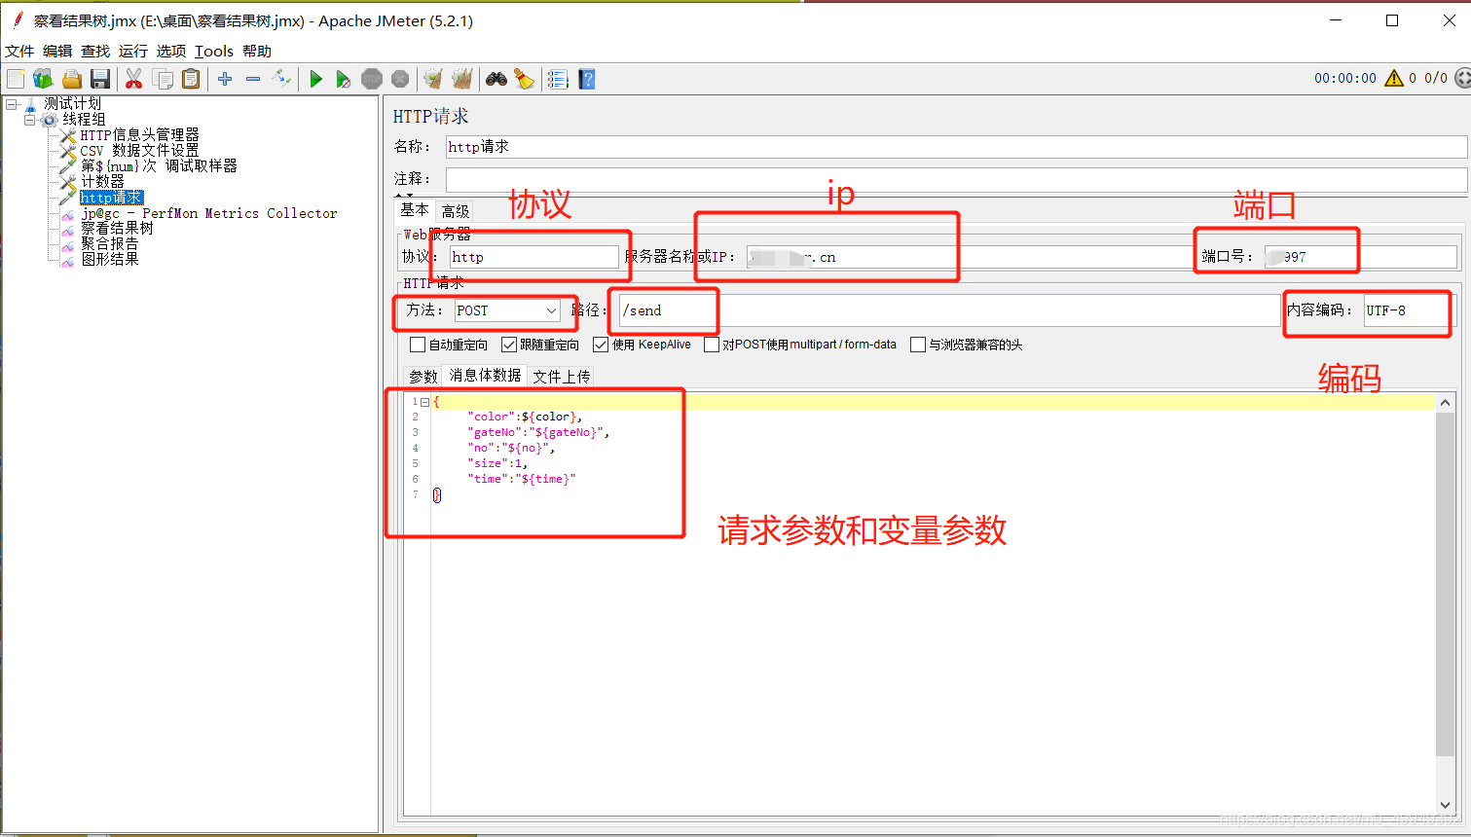The height and width of the screenshot is (837, 1471).
Task: Click the body editor scrollbar down arrow
Action: [x=1445, y=806]
